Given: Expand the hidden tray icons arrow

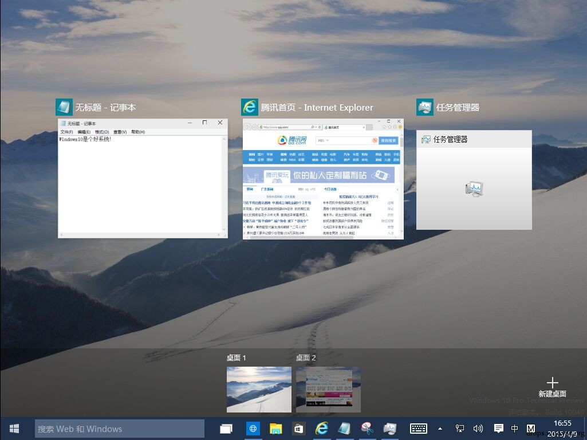Looking at the screenshot, I should click(x=440, y=429).
